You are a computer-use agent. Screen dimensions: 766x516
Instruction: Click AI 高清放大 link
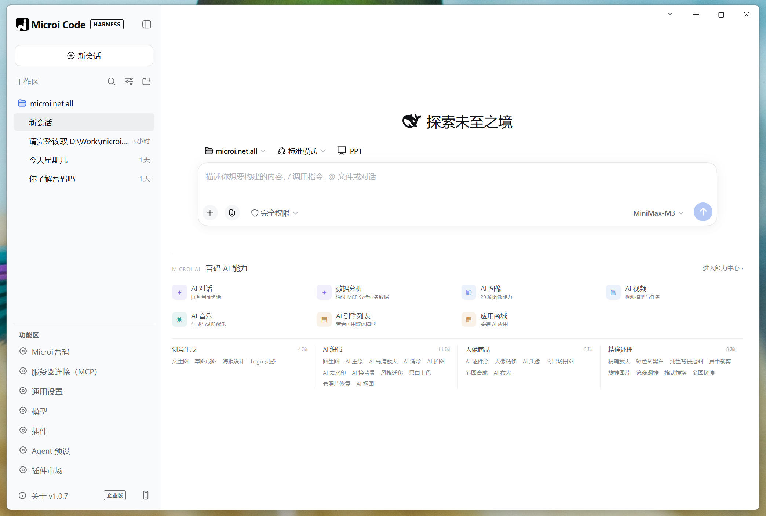pos(383,361)
